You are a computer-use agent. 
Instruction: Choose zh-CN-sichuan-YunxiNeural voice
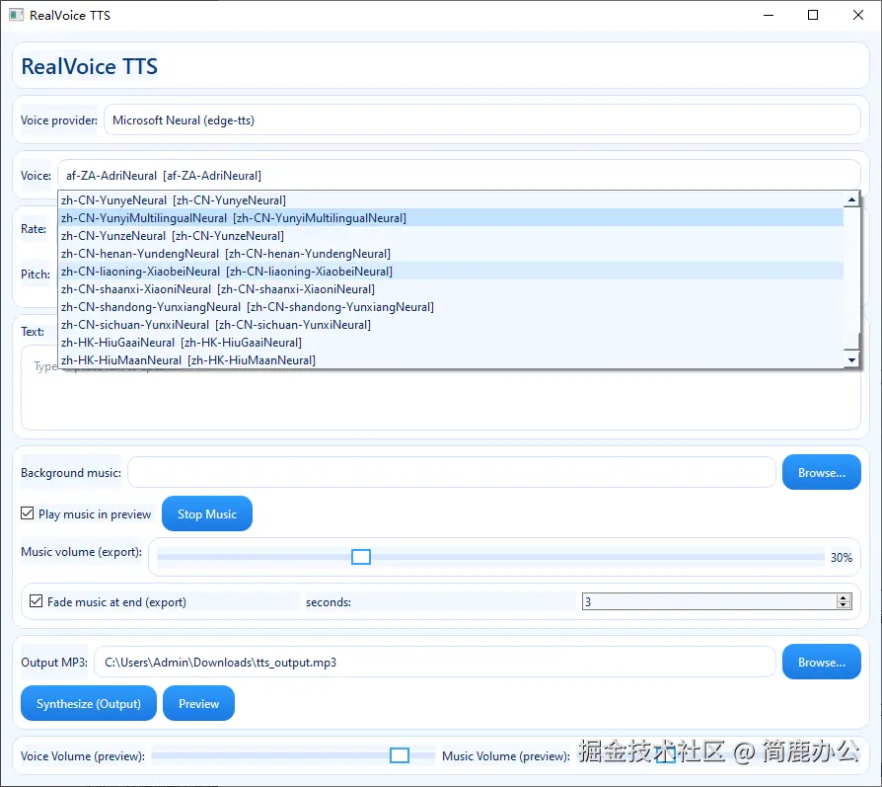pyautogui.click(x=451, y=324)
